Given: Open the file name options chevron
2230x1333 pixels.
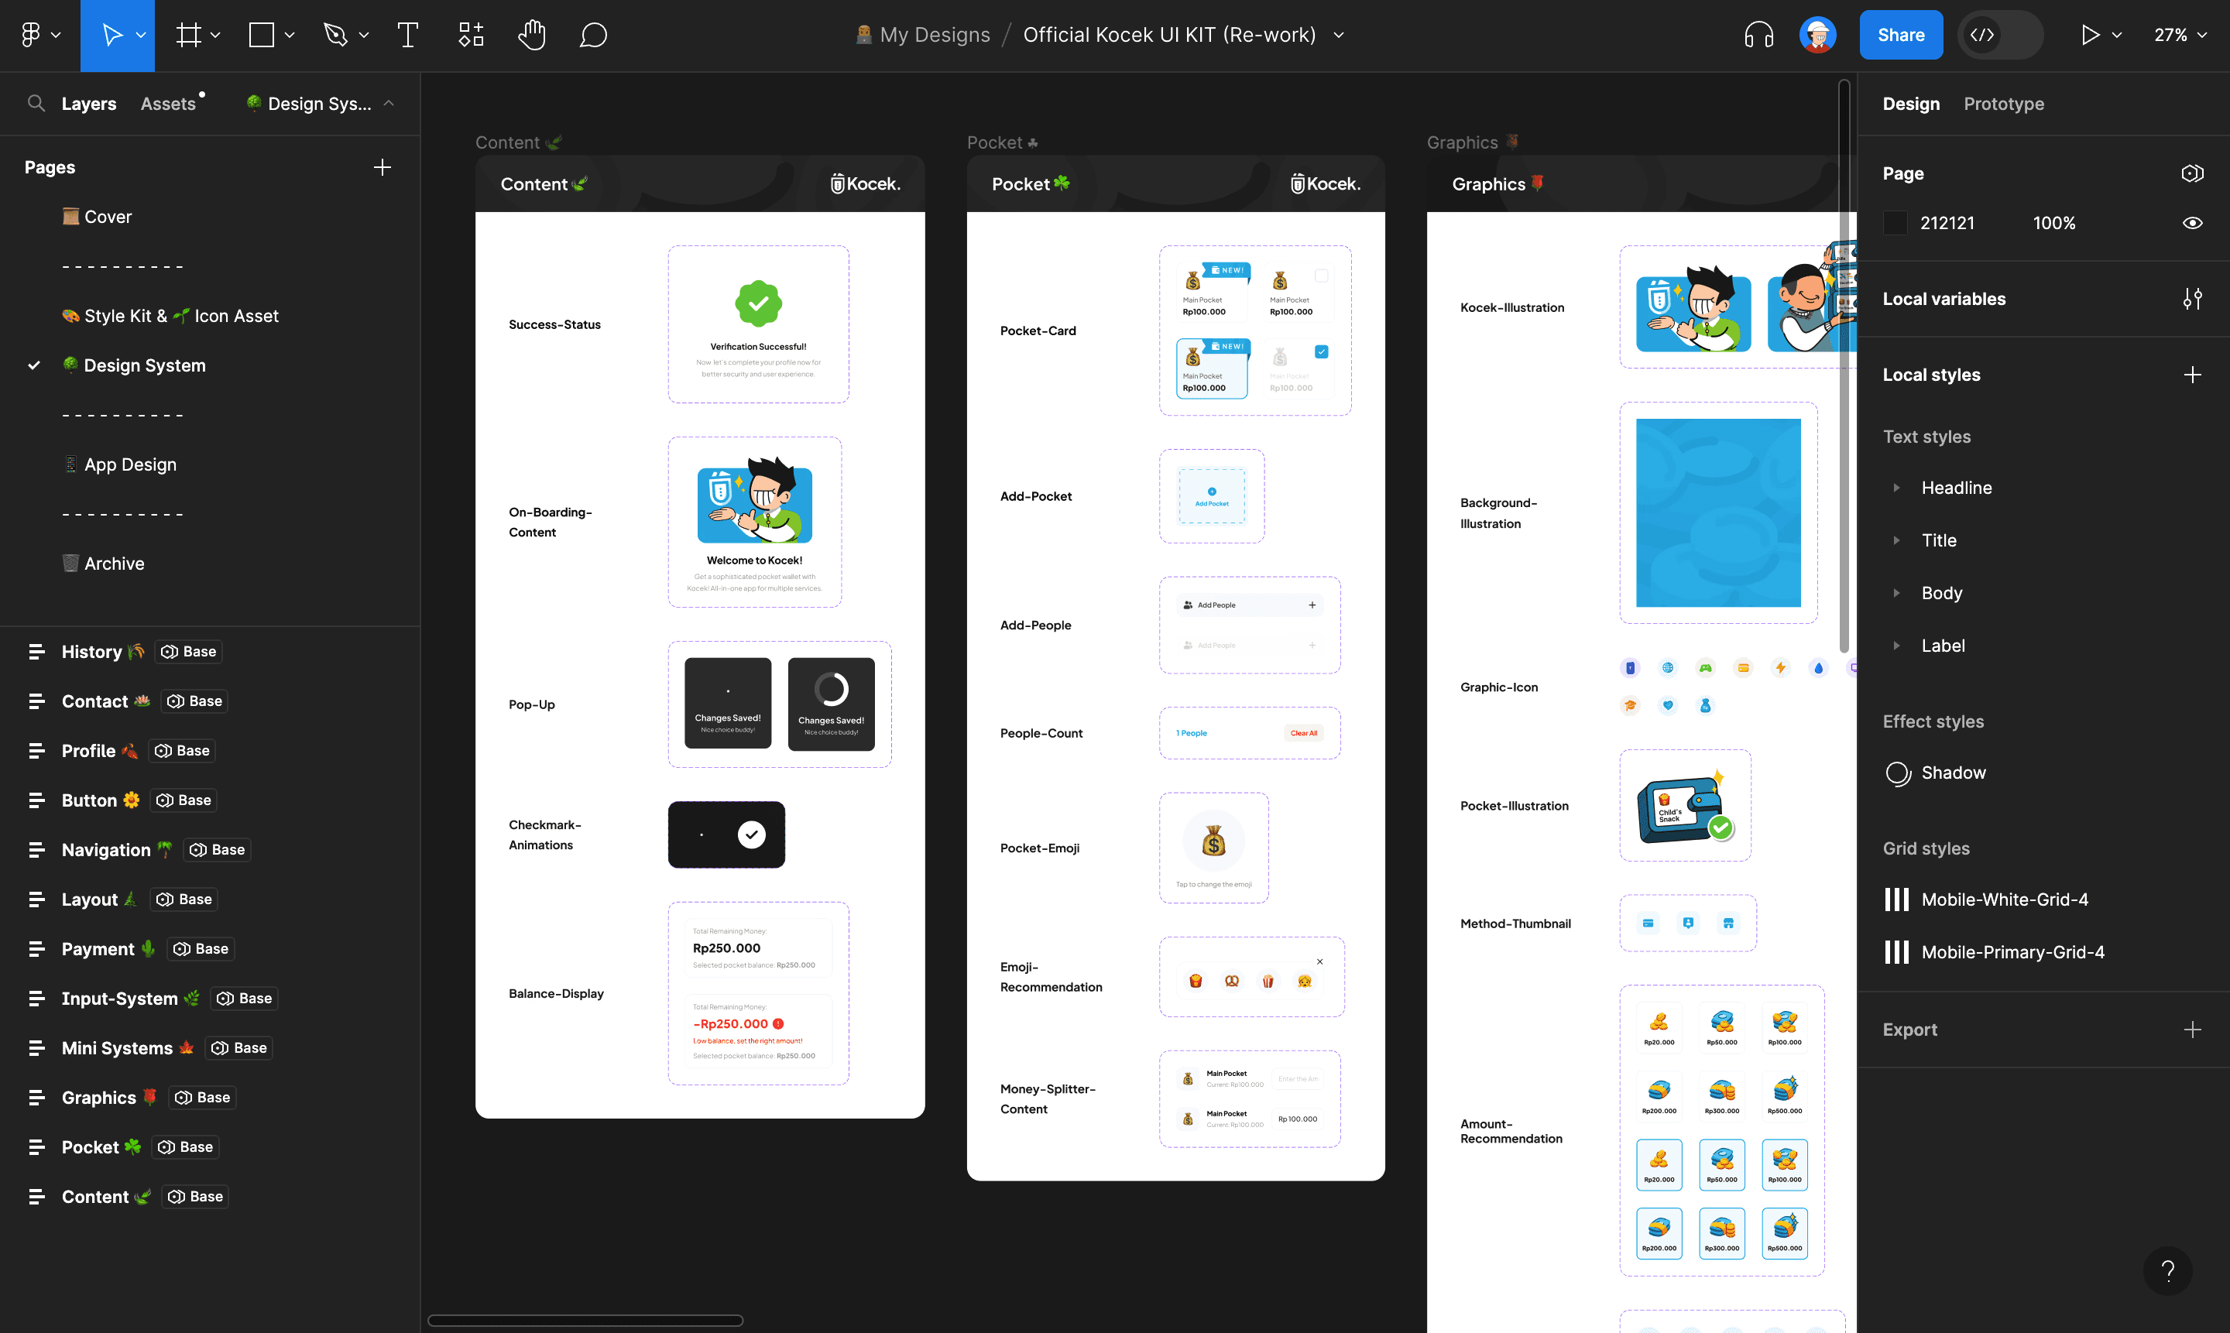Looking at the screenshot, I should coord(1339,35).
